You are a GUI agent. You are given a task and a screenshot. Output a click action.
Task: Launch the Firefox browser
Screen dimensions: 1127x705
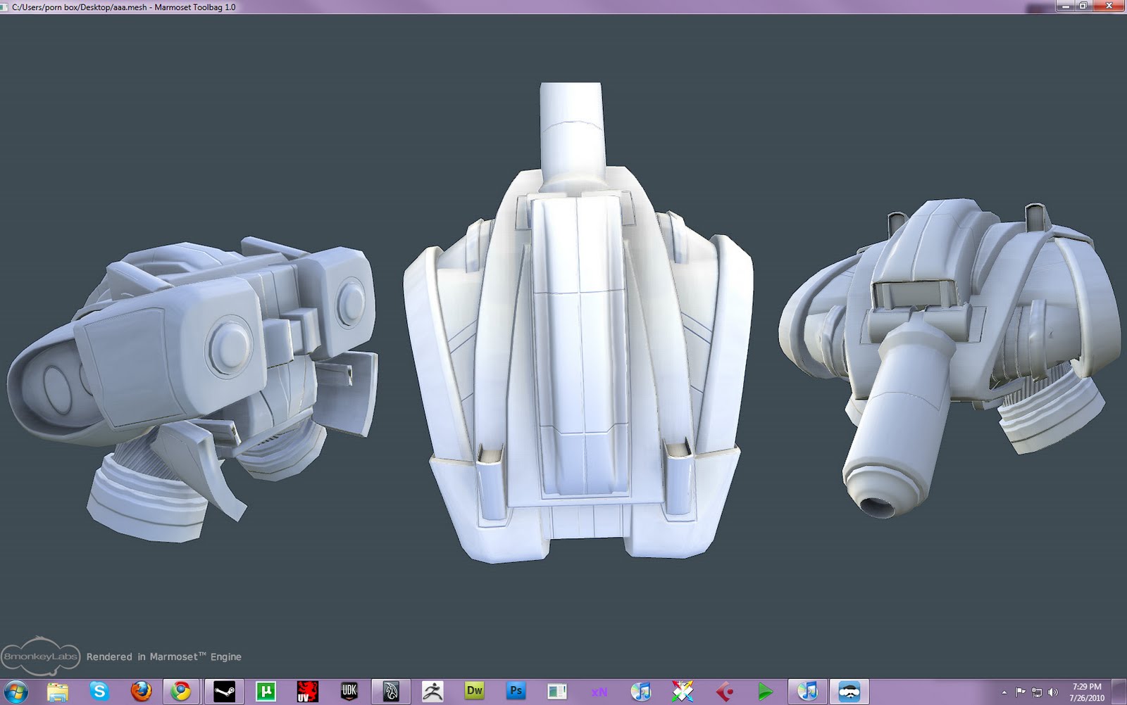click(141, 692)
